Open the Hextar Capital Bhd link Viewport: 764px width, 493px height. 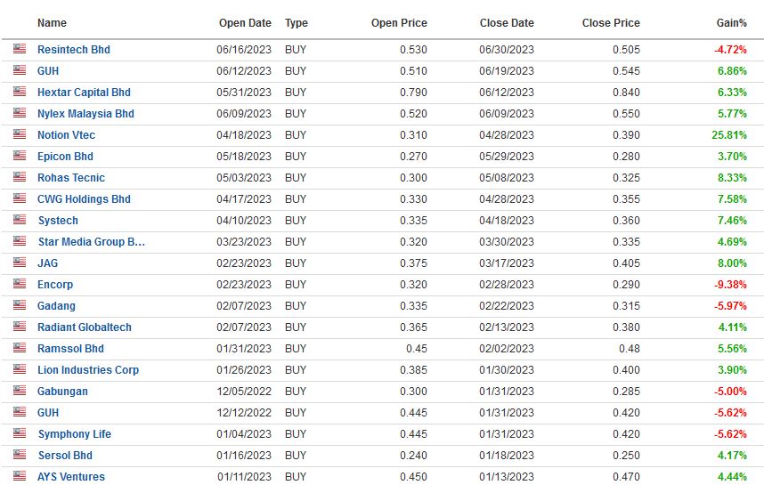84,93
